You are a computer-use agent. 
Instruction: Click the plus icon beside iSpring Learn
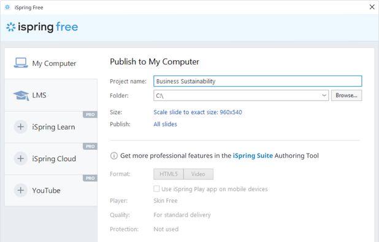pos(21,127)
